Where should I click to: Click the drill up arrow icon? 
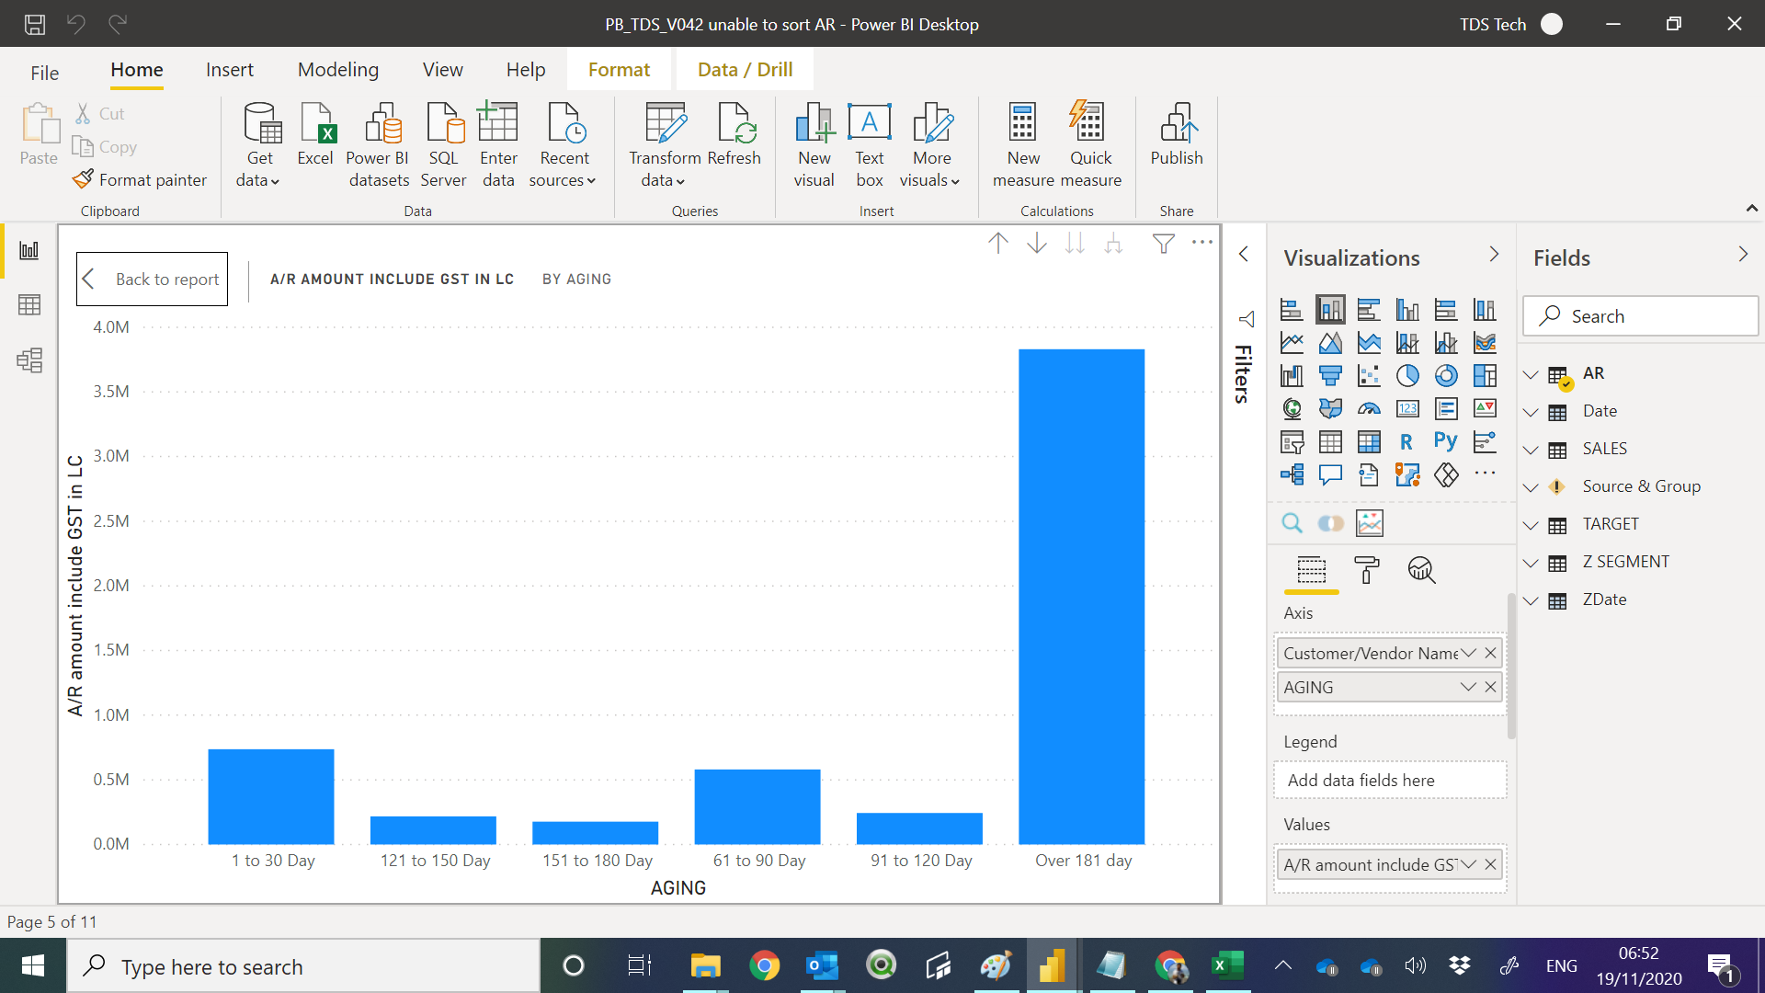pyautogui.click(x=998, y=243)
